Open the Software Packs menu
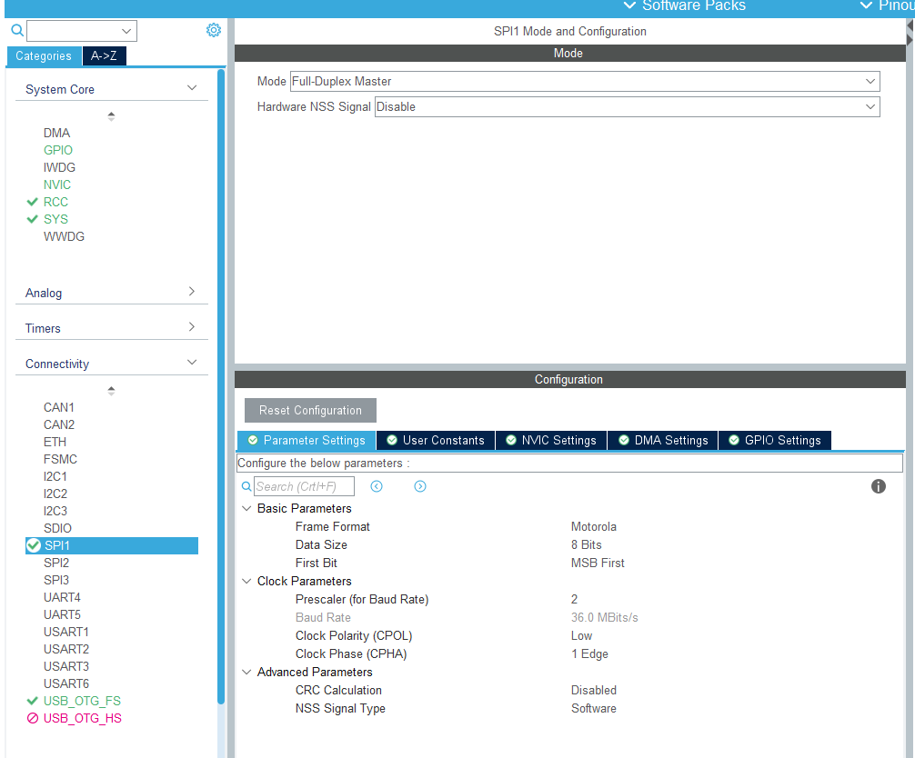 coord(685,5)
